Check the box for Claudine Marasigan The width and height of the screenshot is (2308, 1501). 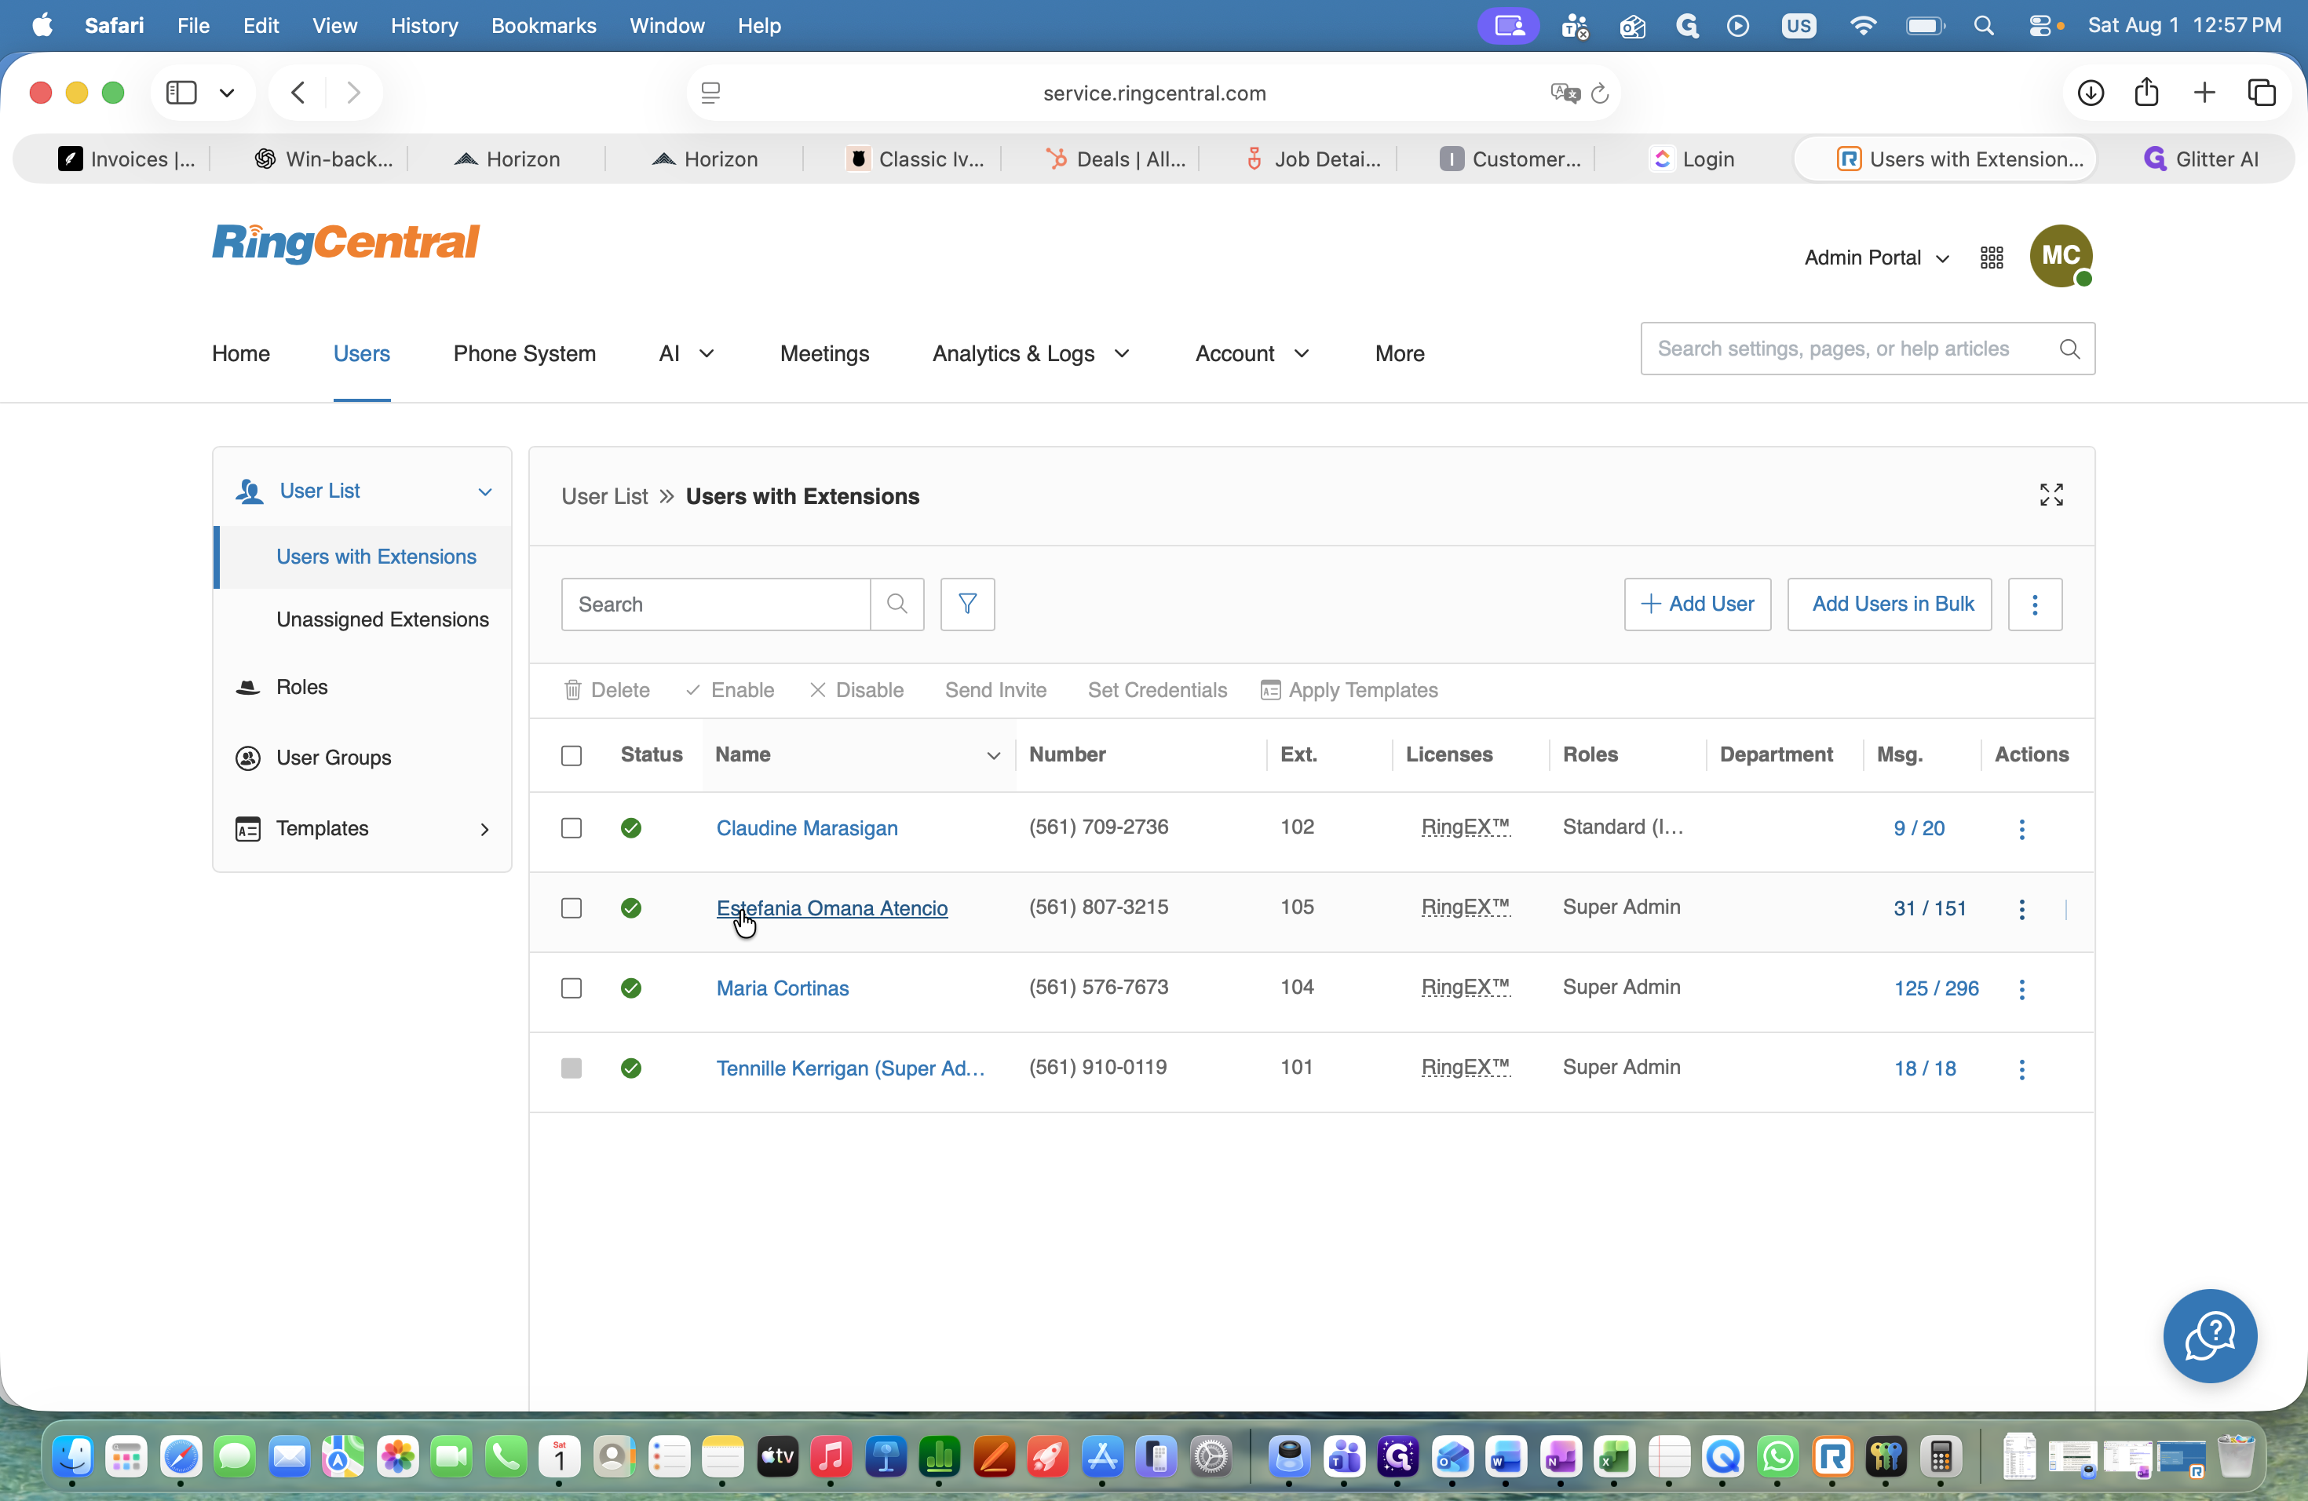(572, 828)
